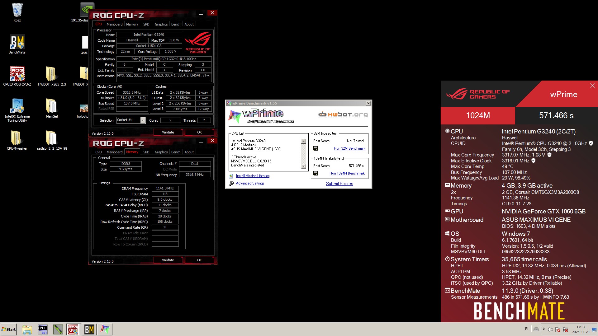Click hwbot.org logo in wPrime

click(343, 114)
